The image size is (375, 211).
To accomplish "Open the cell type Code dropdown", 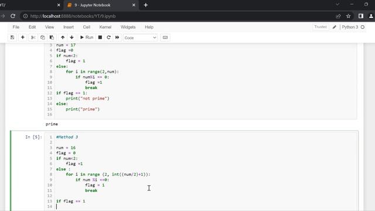I will 141,38.
